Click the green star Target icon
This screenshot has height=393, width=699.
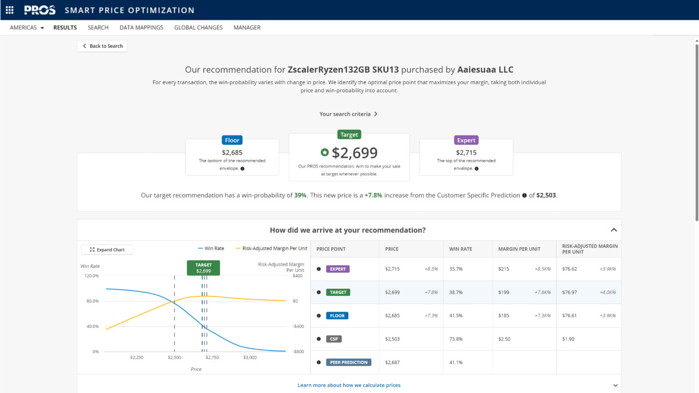click(324, 153)
